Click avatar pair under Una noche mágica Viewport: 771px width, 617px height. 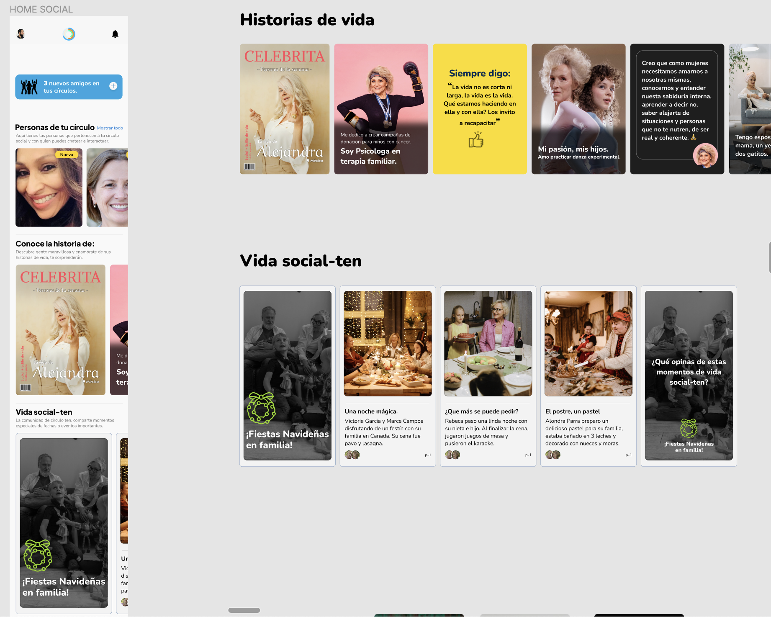(352, 455)
